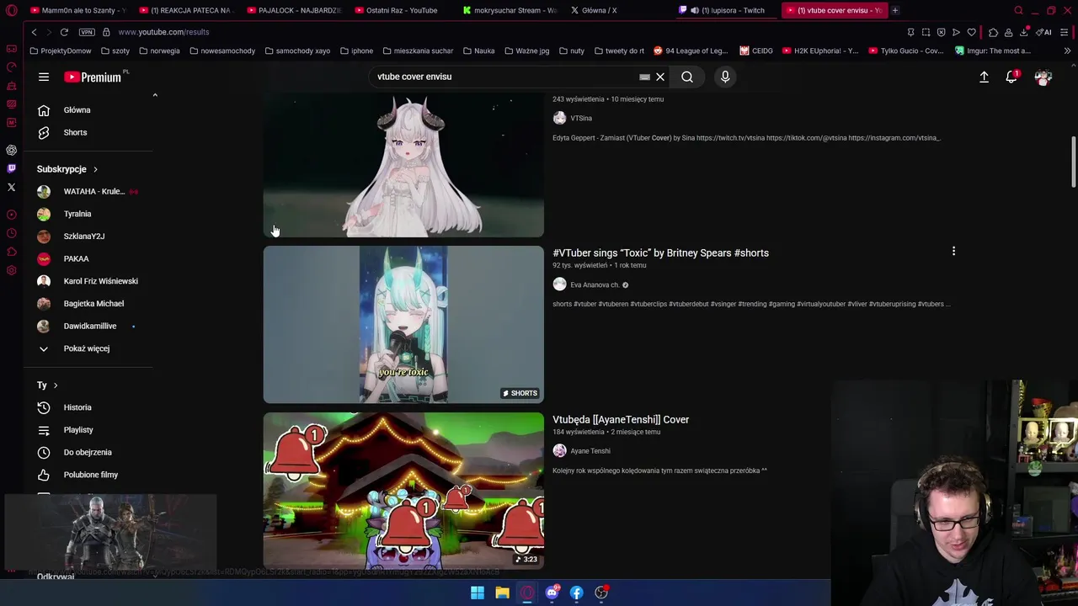Open Windows Start menu
This screenshot has height=606, width=1078.
tap(478, 593)
